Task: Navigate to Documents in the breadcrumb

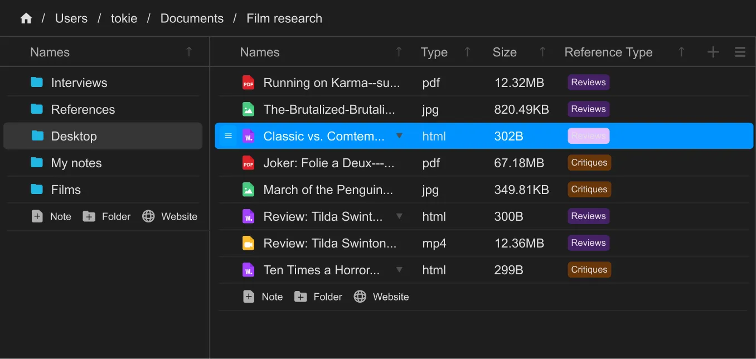Action: click(192, 18)
